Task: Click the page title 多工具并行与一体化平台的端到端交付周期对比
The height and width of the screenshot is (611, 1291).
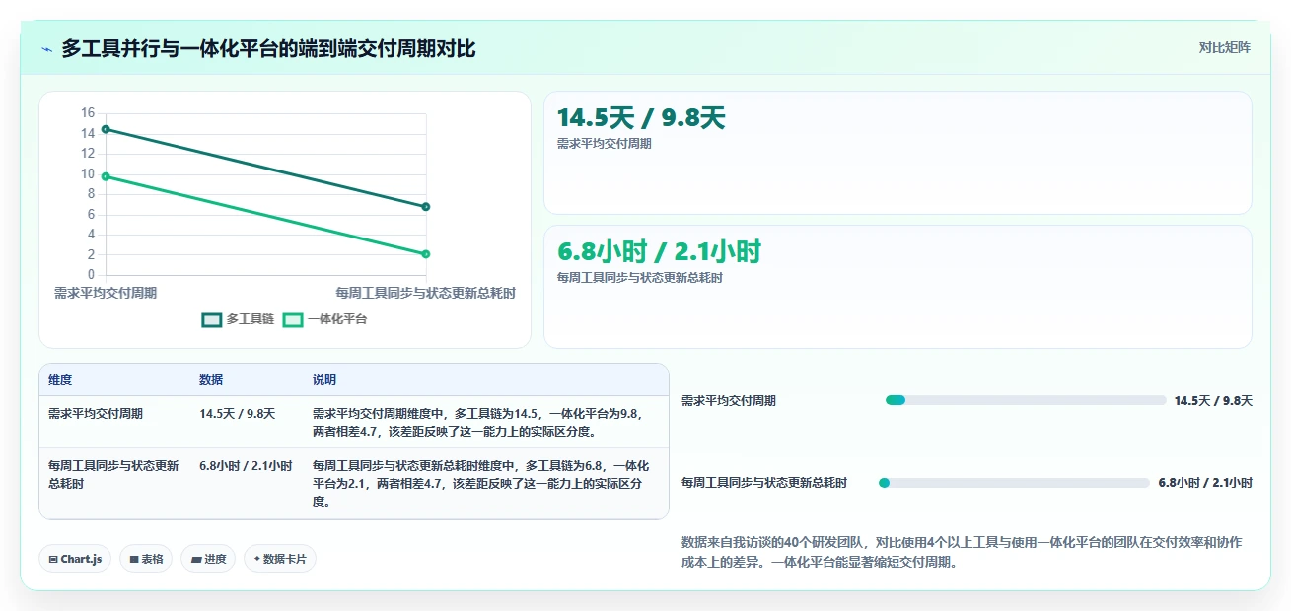Action: [268, 48]
